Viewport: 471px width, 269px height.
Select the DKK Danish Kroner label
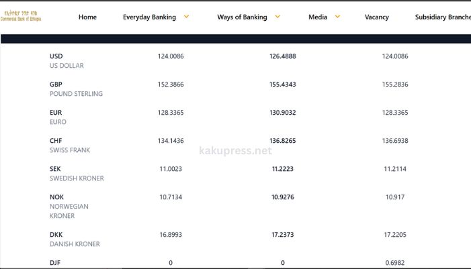pos(75,239)
